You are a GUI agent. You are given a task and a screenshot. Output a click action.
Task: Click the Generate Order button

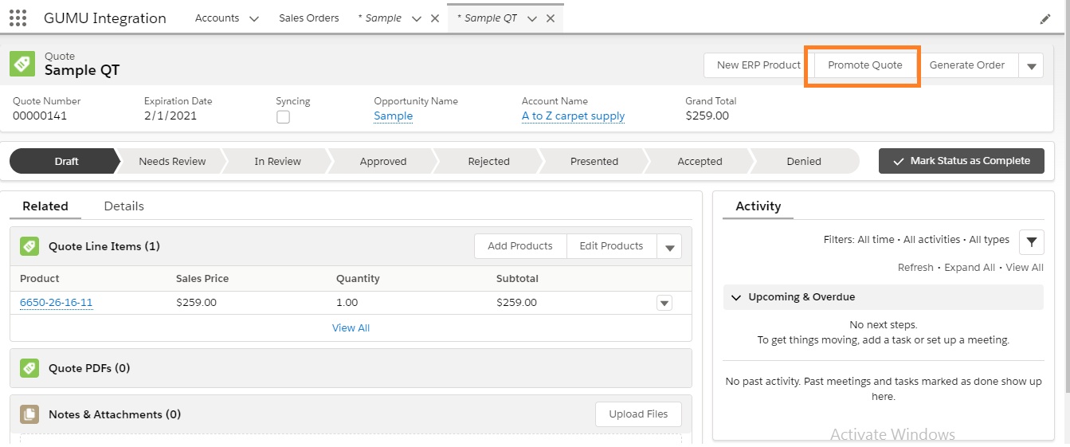tap(967, 65)
